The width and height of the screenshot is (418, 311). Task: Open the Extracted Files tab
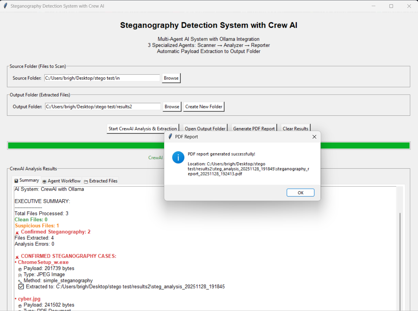(x=101, y=181)
